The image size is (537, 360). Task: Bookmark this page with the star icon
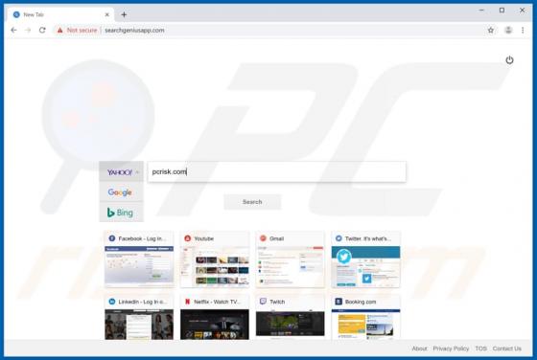(x=491, y=30)
